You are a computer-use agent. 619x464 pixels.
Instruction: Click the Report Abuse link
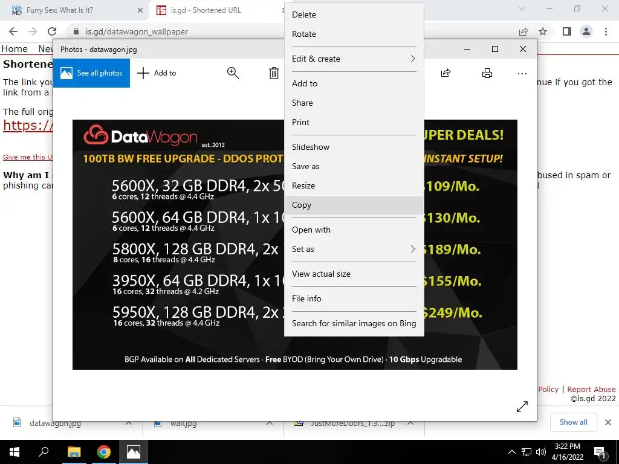(x=591, y=390)
